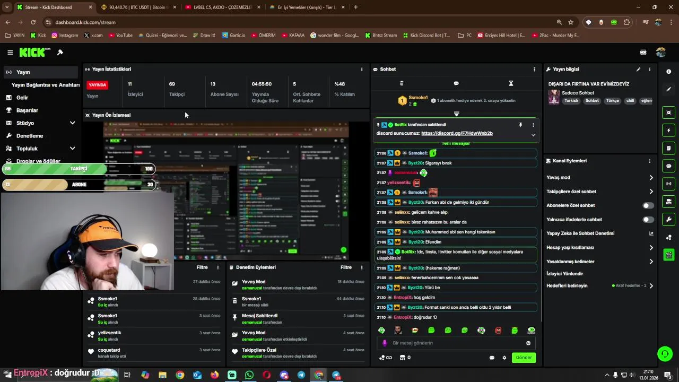Open Yayın Bağlantısı ve Anahtarı in sidebar
This screenshot has width=679, height=382.
point(46,85)
